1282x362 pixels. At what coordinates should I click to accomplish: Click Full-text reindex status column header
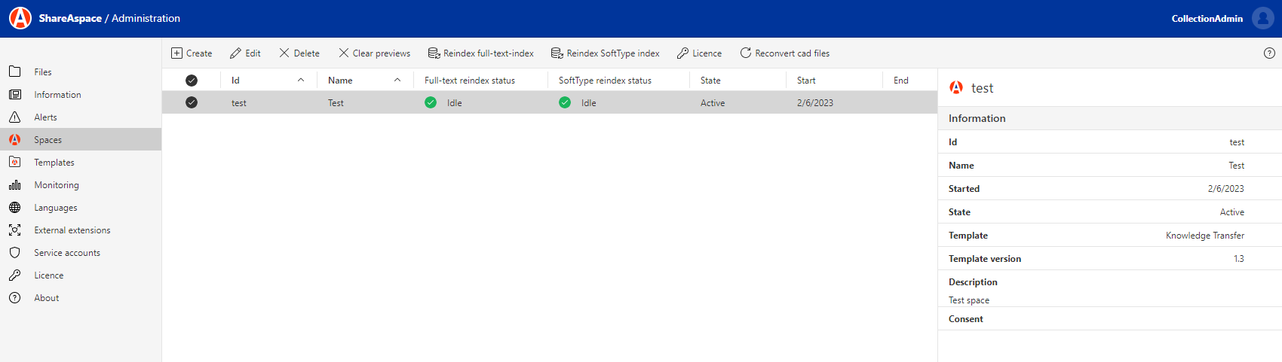[x=470, y=81]
